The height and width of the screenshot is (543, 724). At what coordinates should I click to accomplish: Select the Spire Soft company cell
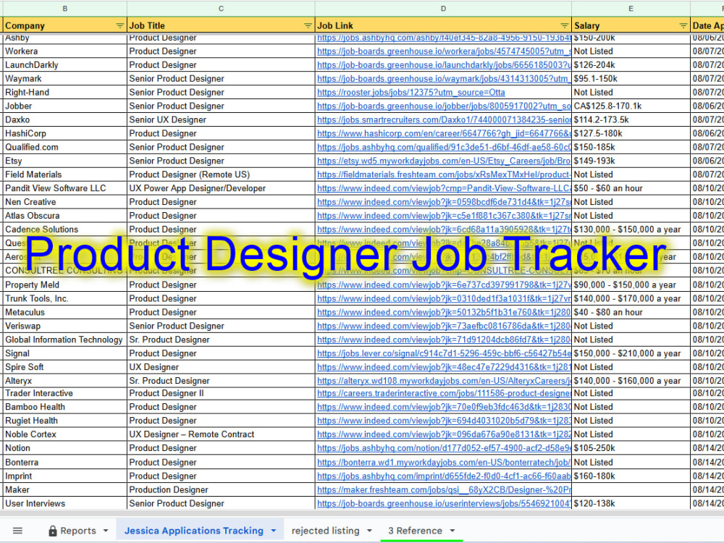click(x=64, y=367)
